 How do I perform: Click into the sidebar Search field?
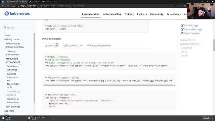point(18,28)
